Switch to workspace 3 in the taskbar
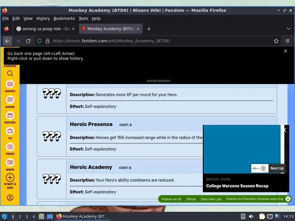Image resolution: width=295 pixels, height=221 pixels. coord(27,217)
